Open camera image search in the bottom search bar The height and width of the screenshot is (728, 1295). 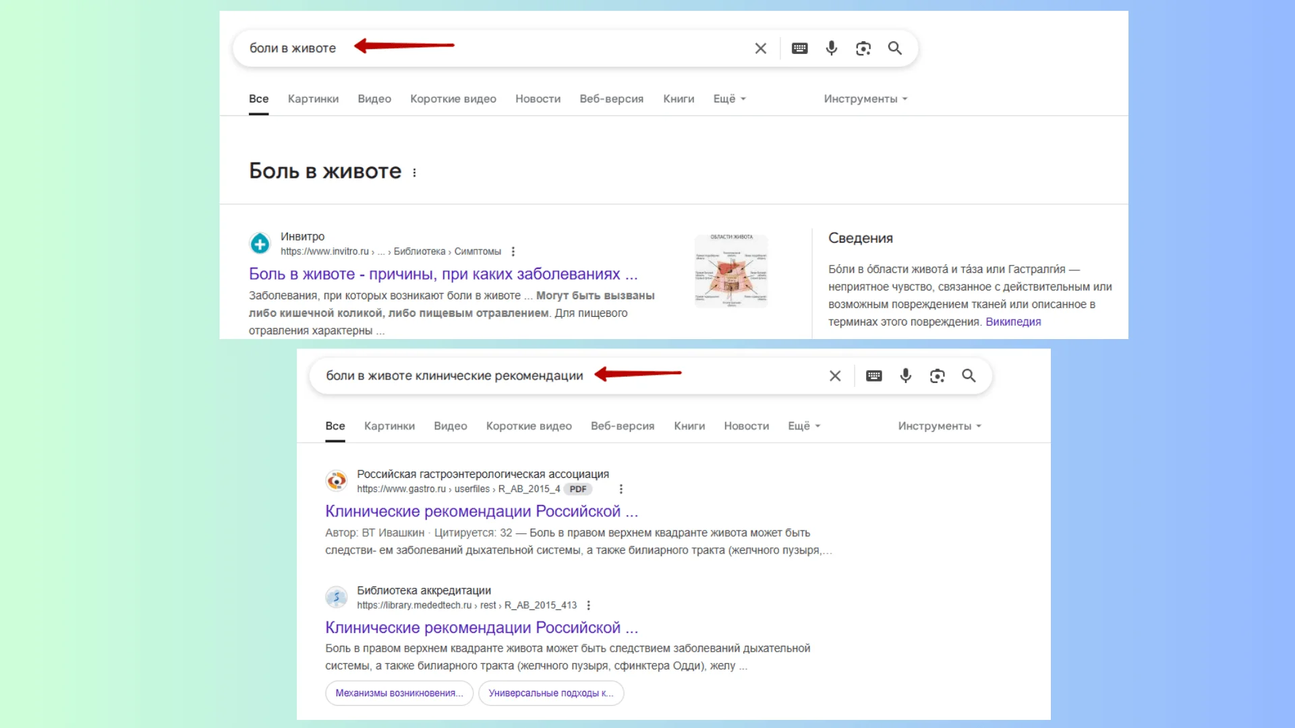click(937, 376)
